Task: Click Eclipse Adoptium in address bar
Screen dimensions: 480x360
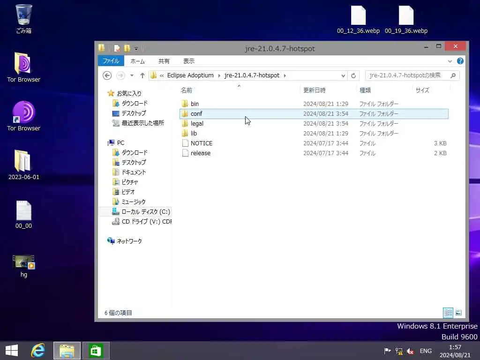Action: (190, 75)
